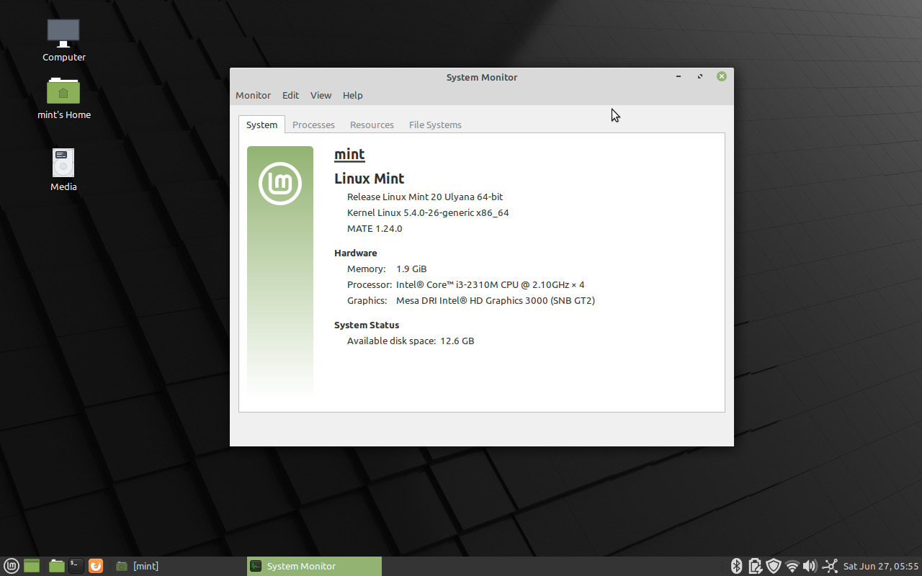Click the System Monitor taskbar button
Viewport: 922px width, 576px height.
tap(314, 566)
